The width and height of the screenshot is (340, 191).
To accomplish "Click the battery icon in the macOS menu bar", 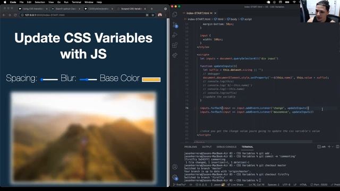I will (287, 2).
